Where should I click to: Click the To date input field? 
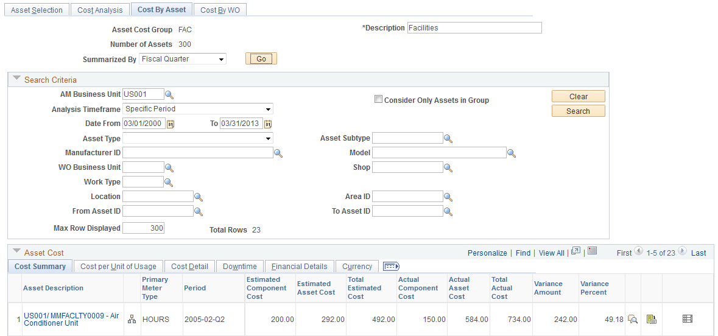[241, 124]
